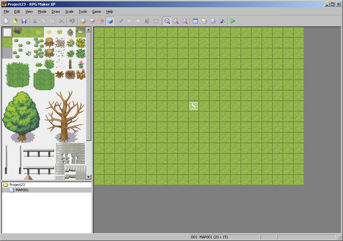Viewport: 343px width, 241px height.
Task: Pick the bare dead tree tile
Action: (x=64, y=116)
